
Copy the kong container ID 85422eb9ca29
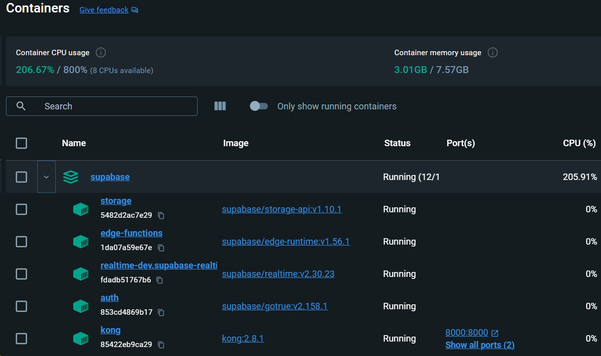(161, 345)
